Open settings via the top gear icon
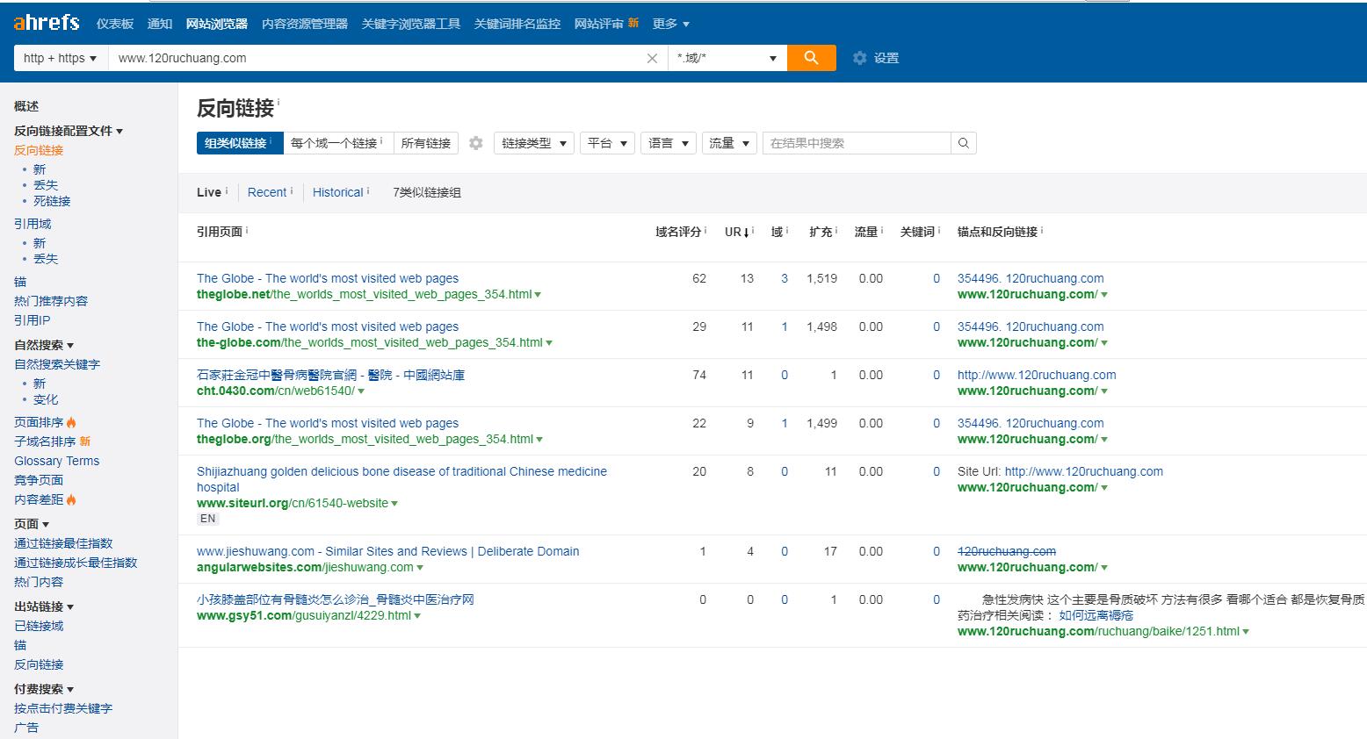Viewport: 1367px width, 739px height. click(860, 58)
